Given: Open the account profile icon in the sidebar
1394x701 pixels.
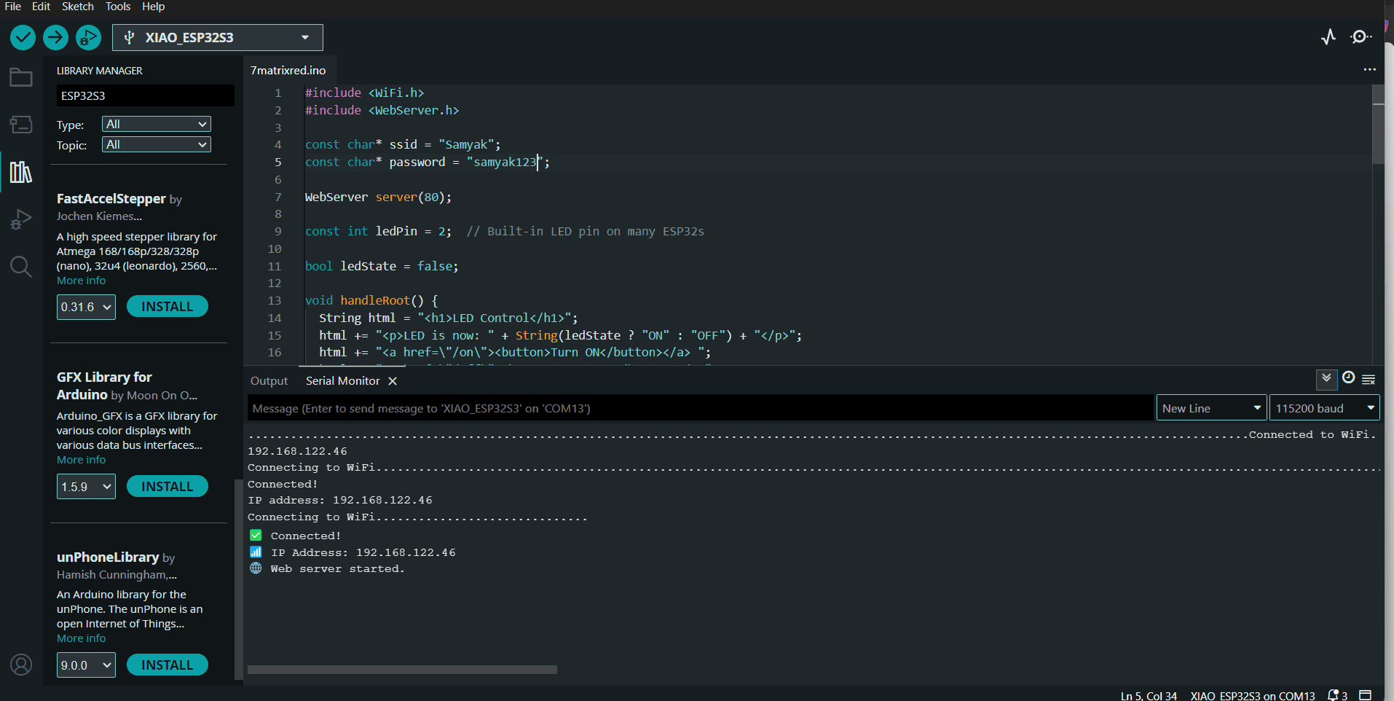Looking at the screenshot, I should point(21,665).
